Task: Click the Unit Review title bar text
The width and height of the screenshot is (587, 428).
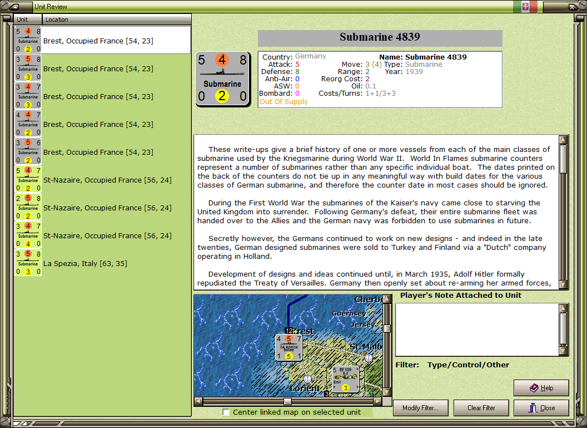Action: tap(51, 7)
